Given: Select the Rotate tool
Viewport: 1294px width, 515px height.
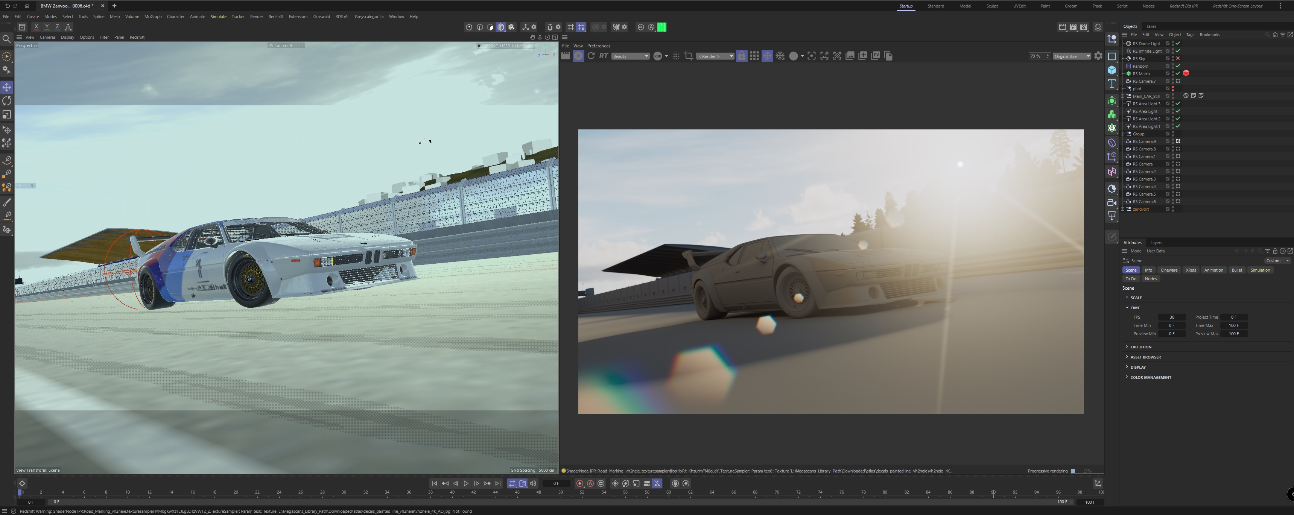Looking at the screenshot, I should coord(7,101).
